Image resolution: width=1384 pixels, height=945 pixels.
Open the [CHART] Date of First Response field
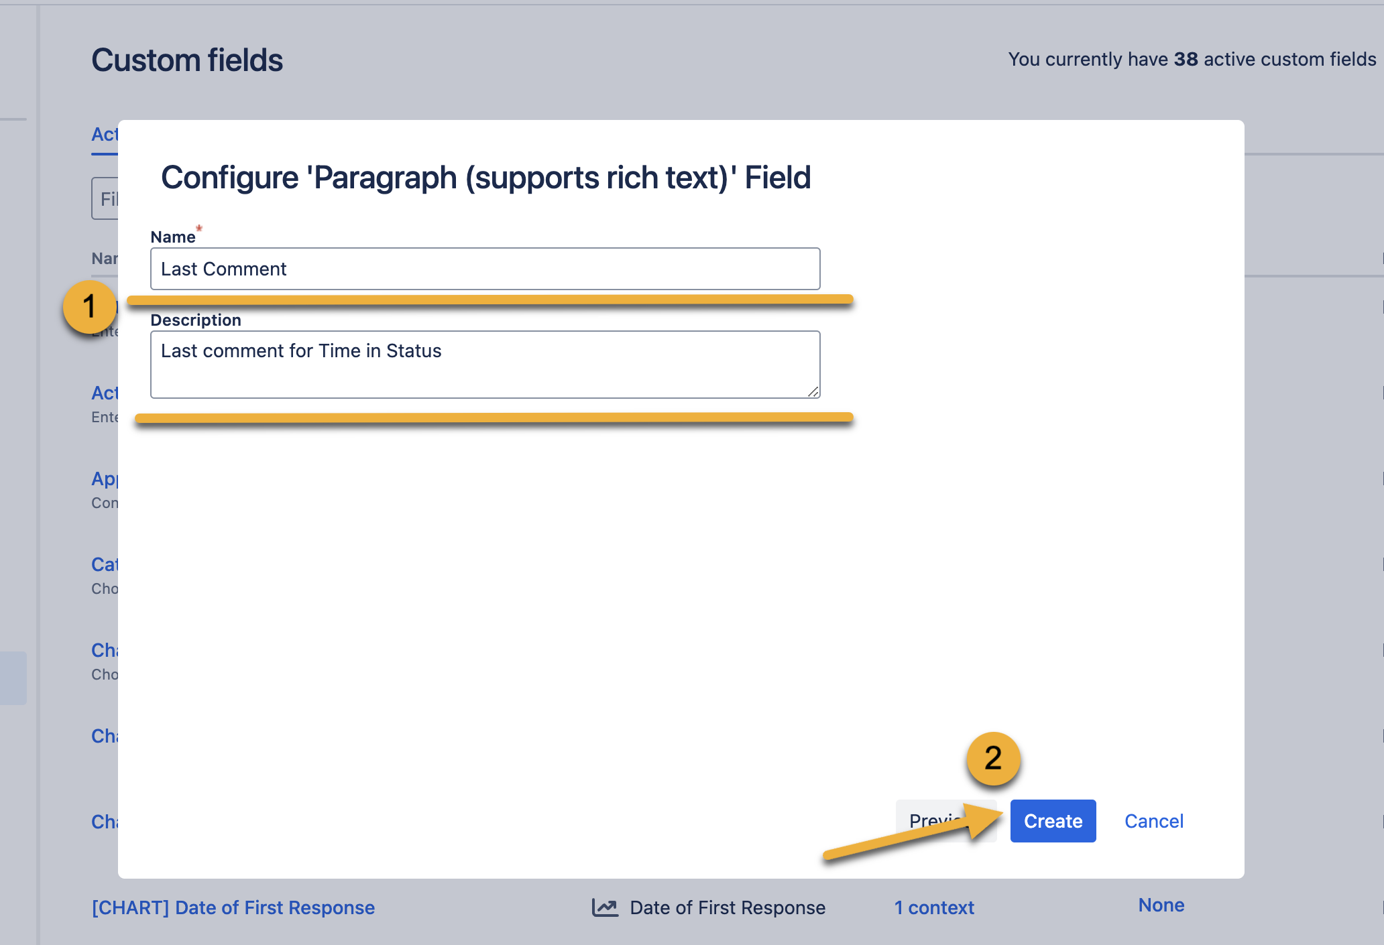point(233,907)
